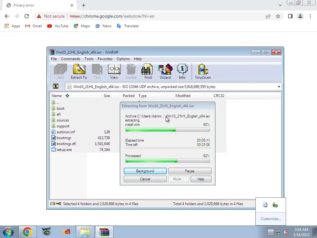Viewport: 317px width, 238px height.
Task: Open Chrome side panel icon
Action: 290,16
